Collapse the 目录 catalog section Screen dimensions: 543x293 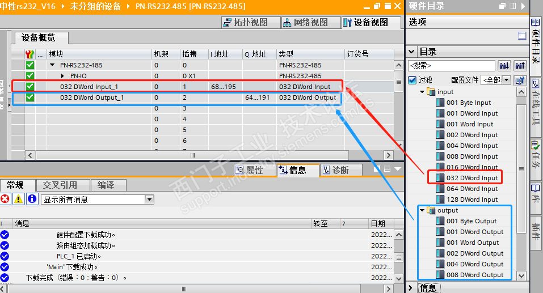tap(411, 52)
